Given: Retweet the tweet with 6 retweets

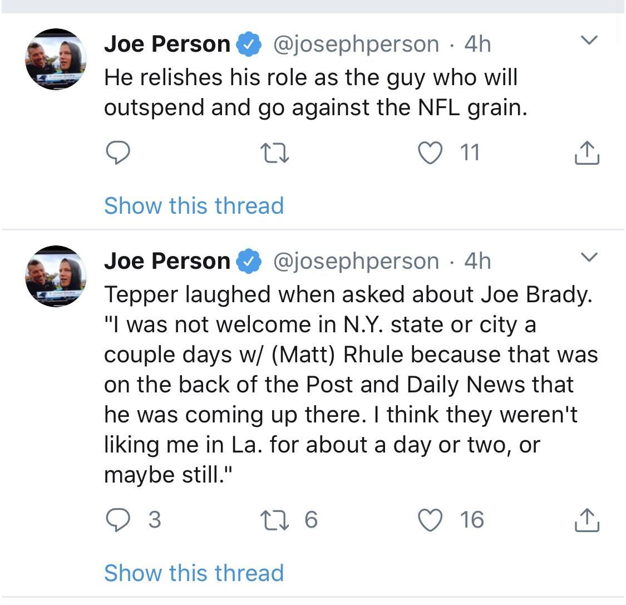Looking at the screenshot, I should [274, 520].
